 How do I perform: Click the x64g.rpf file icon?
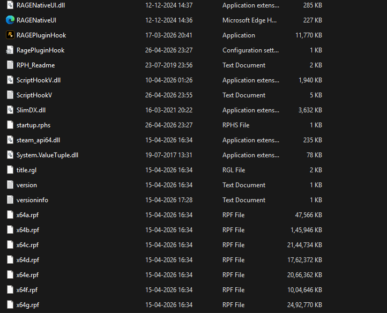coord(10,305)
